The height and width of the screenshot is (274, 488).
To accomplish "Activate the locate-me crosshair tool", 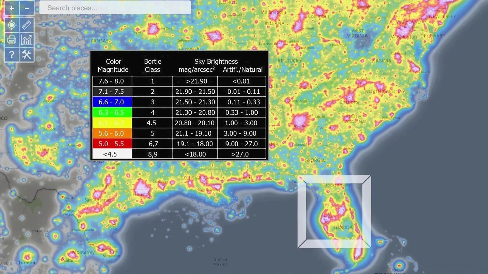I will tap(12, 25).
